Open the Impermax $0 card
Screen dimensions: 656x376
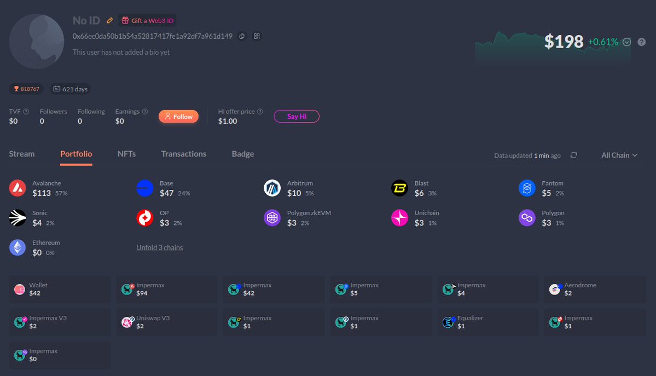tap(60, 355)
